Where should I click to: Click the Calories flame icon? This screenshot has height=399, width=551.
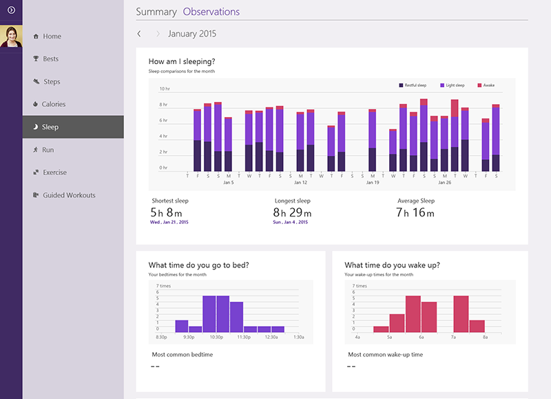tap(36, 105)
